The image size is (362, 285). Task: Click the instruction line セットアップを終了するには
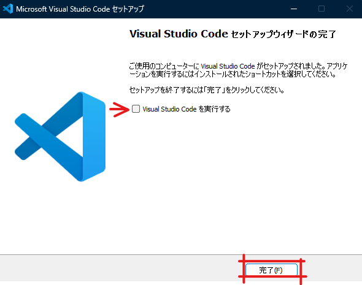pos(207,89)
